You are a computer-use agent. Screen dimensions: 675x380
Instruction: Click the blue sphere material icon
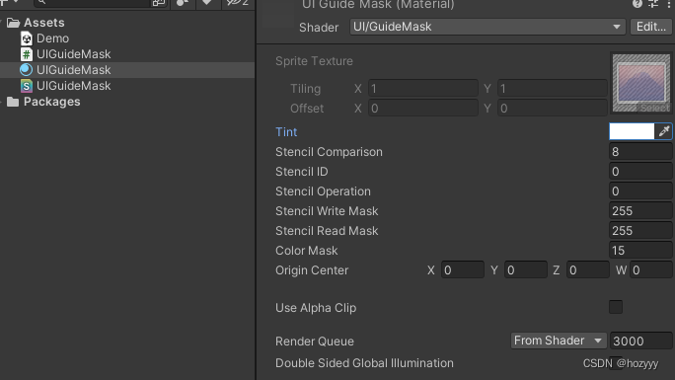click(x=27, y=70)
